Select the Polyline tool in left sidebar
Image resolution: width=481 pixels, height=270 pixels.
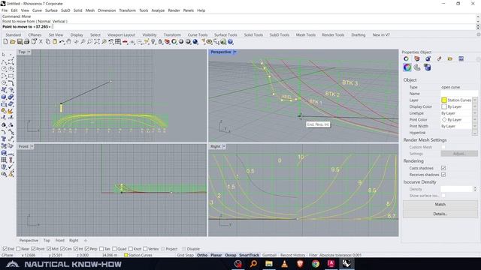coord(4,62)
